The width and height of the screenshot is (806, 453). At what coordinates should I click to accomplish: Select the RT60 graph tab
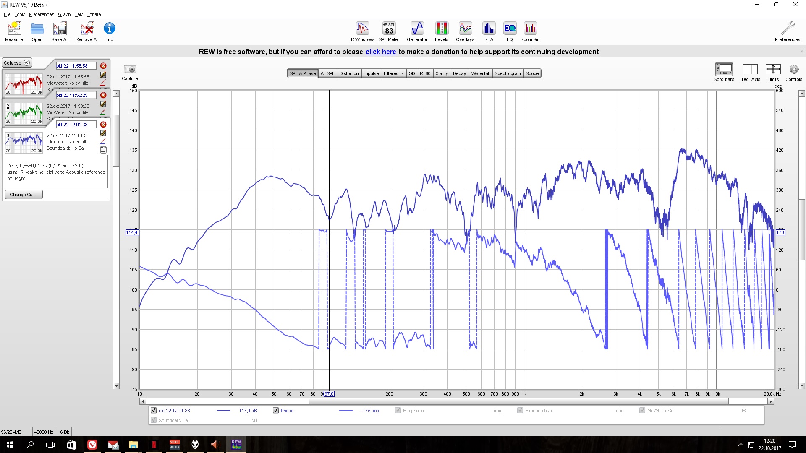pyautogui.click(x=425, y=73)
